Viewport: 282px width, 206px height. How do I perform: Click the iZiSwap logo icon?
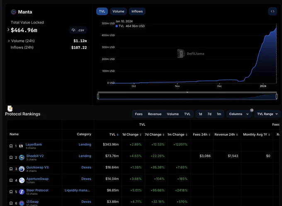22,203
